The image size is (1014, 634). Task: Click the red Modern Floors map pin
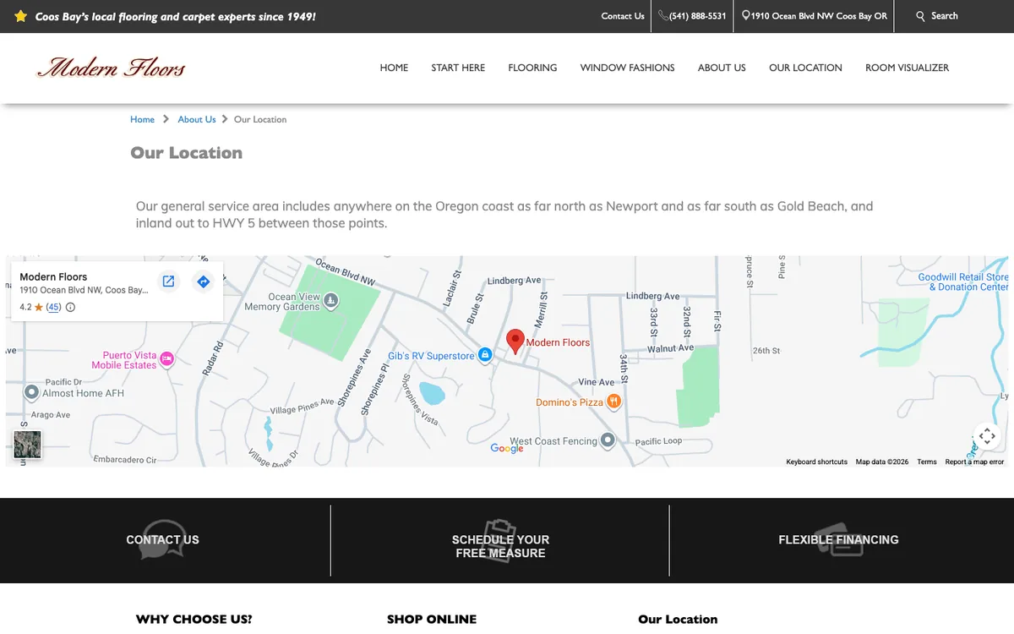pyautogui.click(x=515, y=342)
